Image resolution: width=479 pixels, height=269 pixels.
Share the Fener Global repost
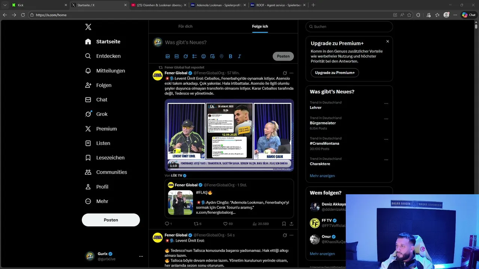click(292, 224)
